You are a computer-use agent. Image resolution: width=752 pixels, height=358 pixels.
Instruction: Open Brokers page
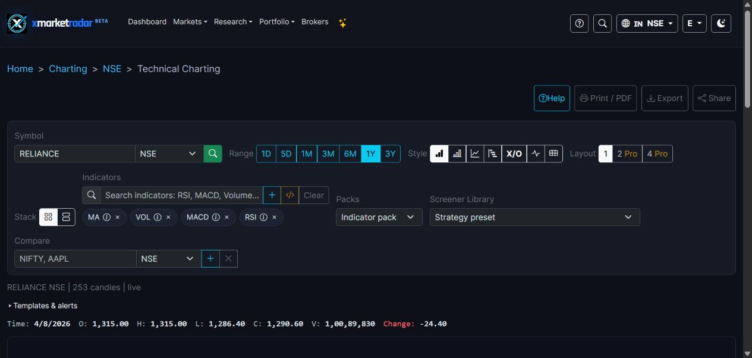click(x=315, y=21)
